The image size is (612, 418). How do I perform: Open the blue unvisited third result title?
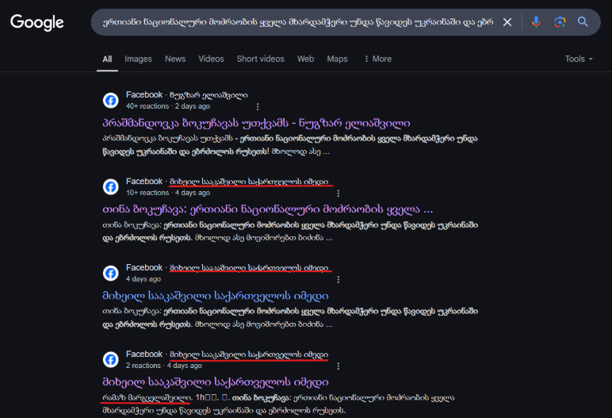pos(216,296)
